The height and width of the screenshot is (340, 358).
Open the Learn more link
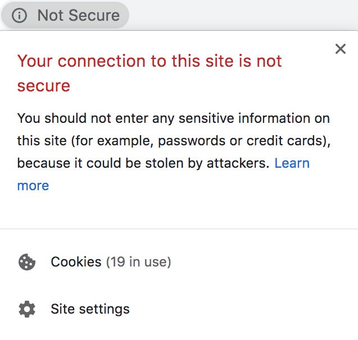click(164, 174)
